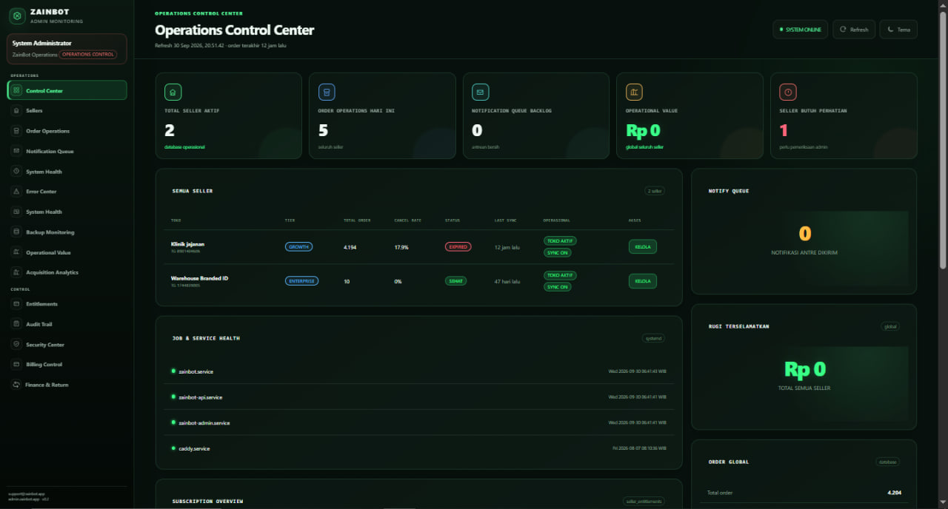Click the SEHAT status badge
Viewport: 948px width, 509px height.
455,281
